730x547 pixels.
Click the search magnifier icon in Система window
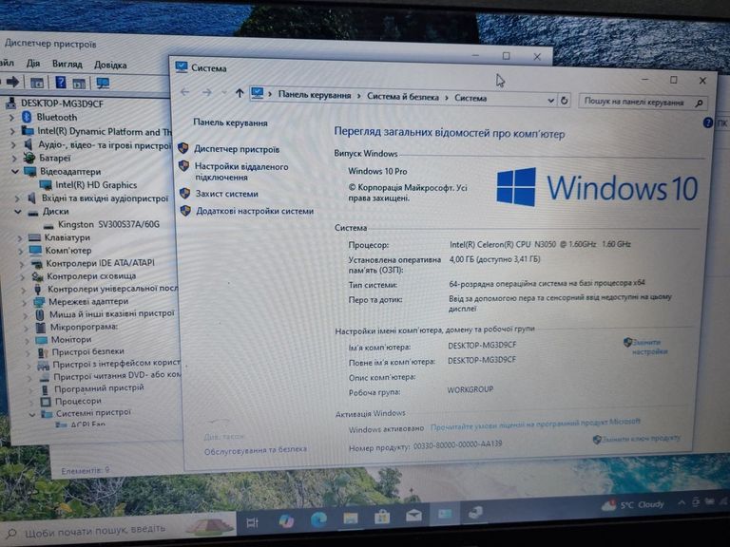[699, 104]
